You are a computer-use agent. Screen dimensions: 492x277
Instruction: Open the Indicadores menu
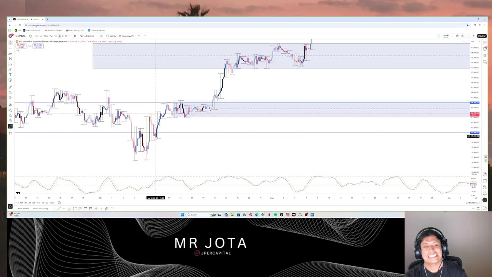coord(87,36)
